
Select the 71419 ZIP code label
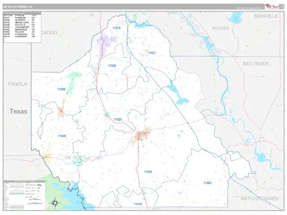[138, 204]
